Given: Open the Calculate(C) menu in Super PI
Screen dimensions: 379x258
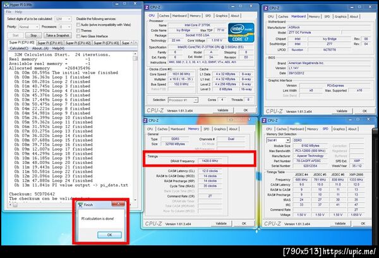Looking at the screenshot, I should pyautogui.click(x=19, y=49).
